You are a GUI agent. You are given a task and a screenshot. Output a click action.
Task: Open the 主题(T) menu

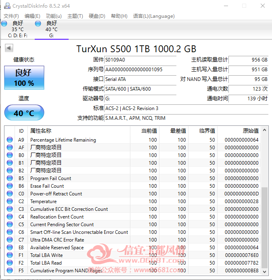(x=75, y=16)
